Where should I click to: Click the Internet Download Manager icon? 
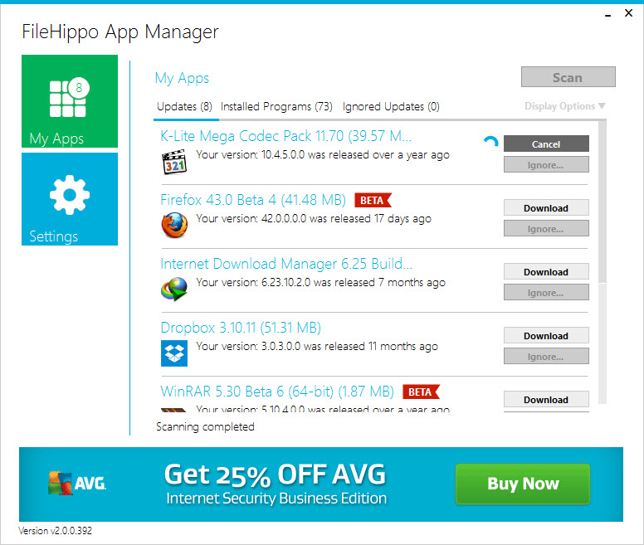tap(174, 289)
